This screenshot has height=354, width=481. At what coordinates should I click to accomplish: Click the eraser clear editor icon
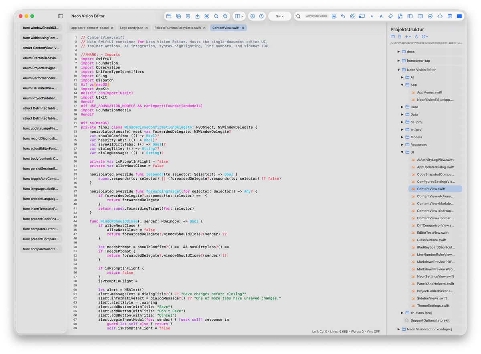(391, 16)
